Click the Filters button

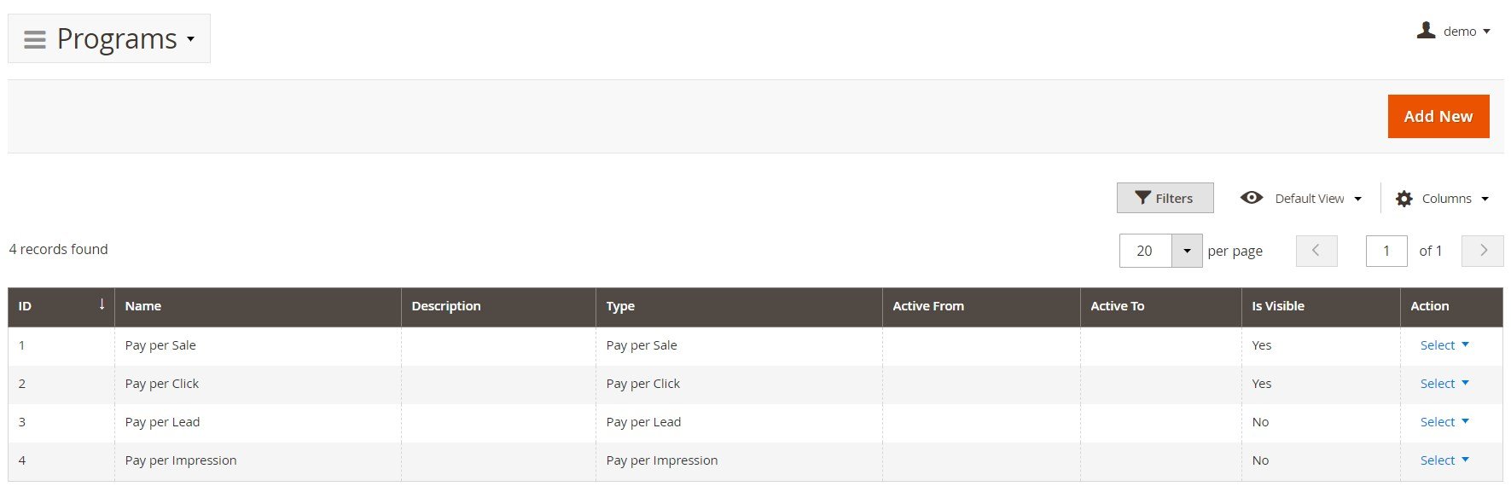click(x=1165, y=198)
